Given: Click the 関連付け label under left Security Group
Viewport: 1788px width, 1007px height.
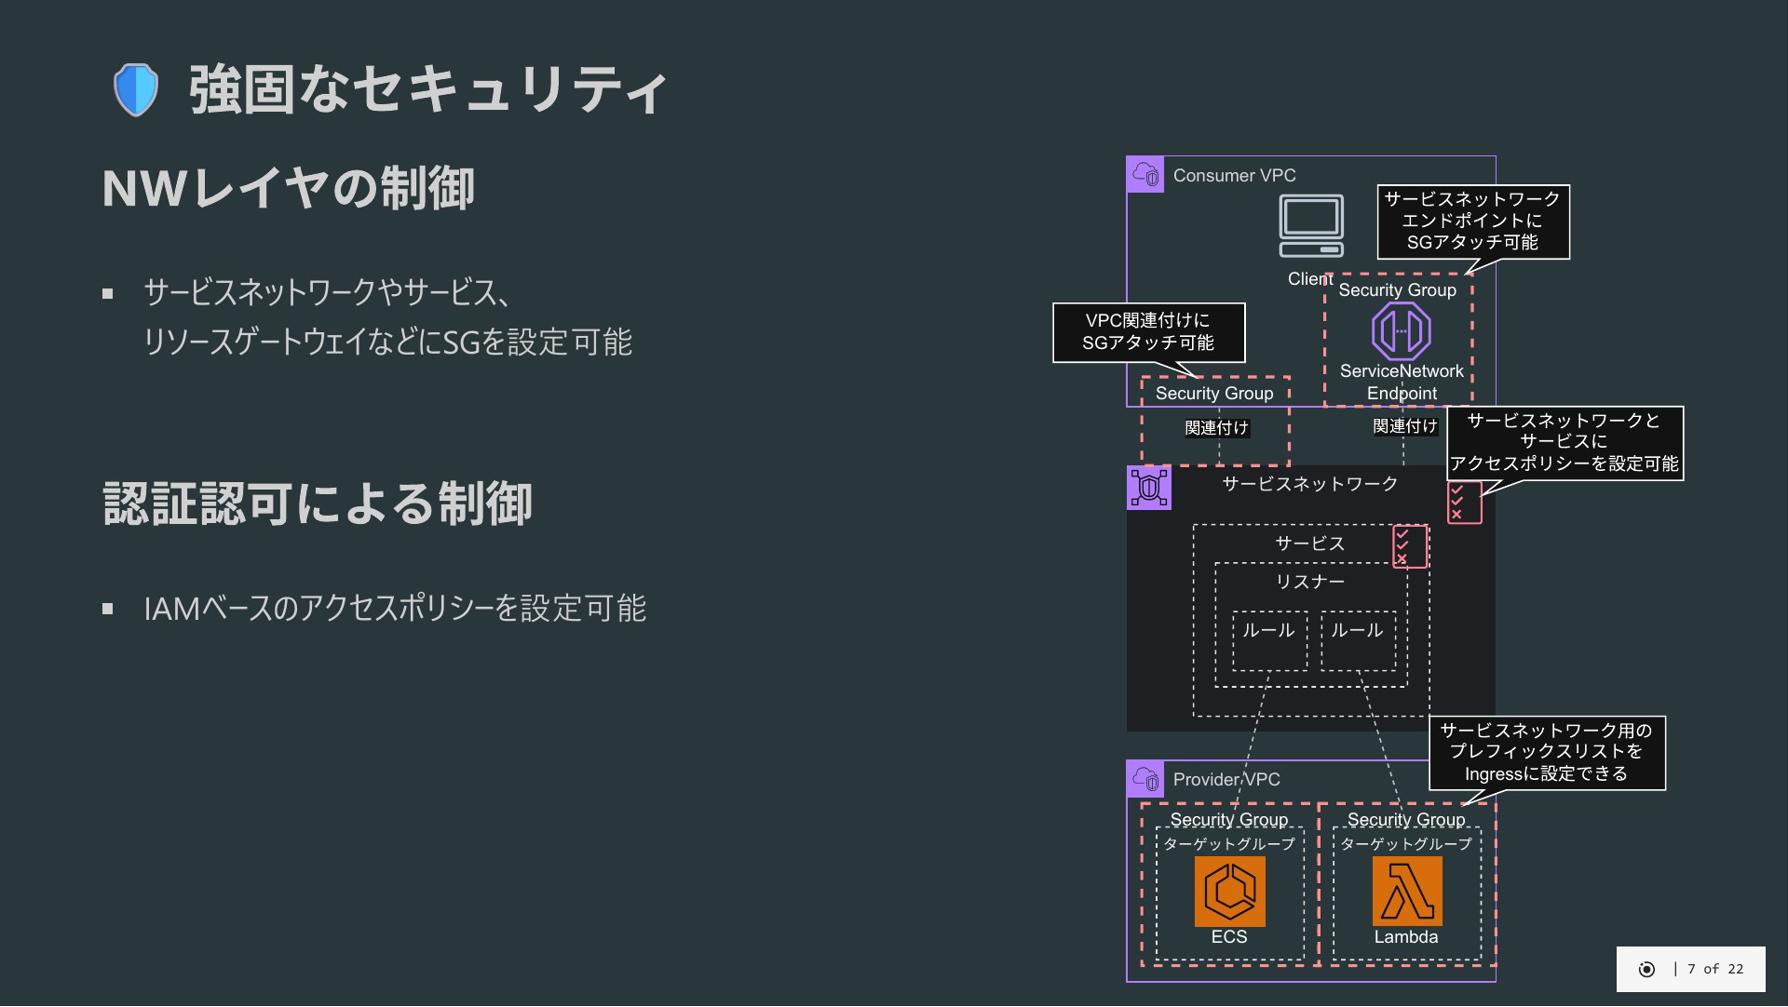Looking at the screenshot, I should point(1217,428).
